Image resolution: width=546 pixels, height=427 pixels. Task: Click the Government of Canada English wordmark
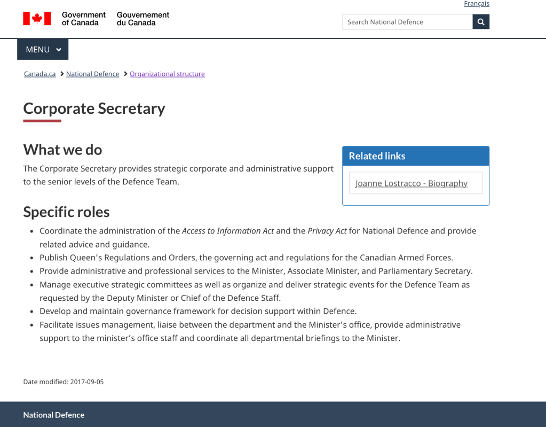(x=83, y=19)
